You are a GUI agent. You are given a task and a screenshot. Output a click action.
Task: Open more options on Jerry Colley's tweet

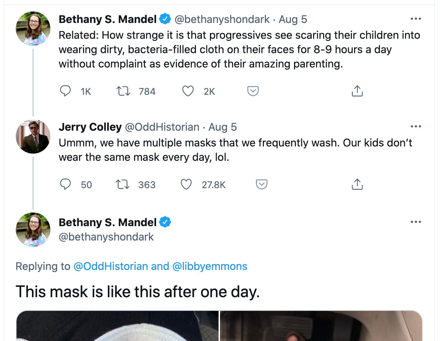point(416,126)
